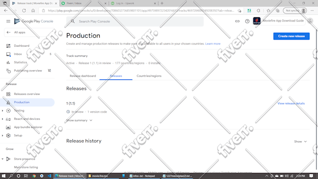Click the Reach and devices icon
Viewport: 318px width, 179px height.
[x=8, y=119]
